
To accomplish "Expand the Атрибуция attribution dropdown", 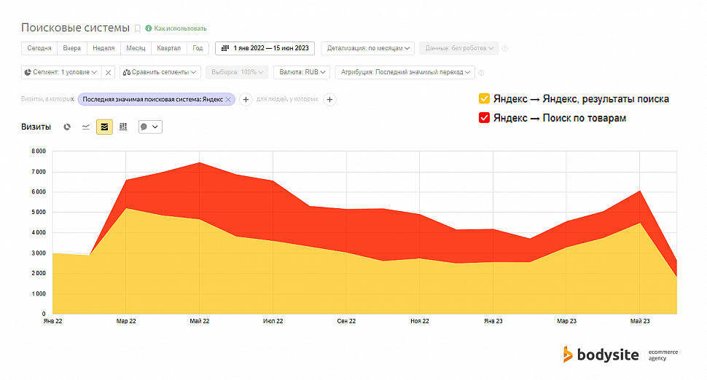I will pyautogui.click(x=405, y=72).
